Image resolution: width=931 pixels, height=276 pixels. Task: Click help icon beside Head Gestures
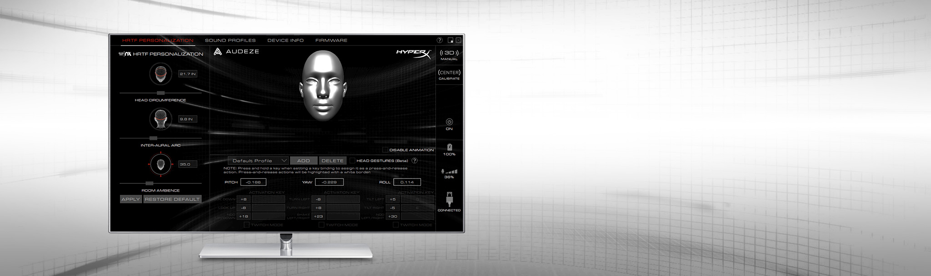click(415, 161)
